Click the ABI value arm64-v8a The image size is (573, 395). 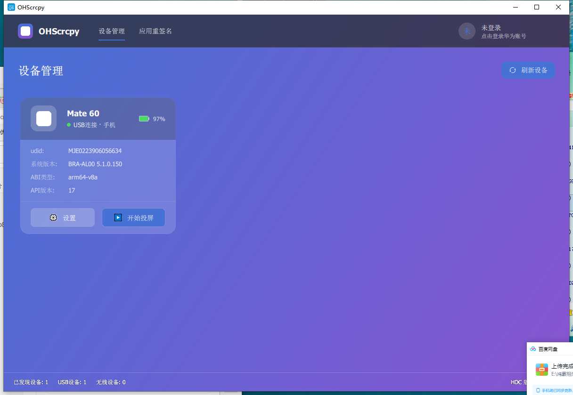coord(83,177)
